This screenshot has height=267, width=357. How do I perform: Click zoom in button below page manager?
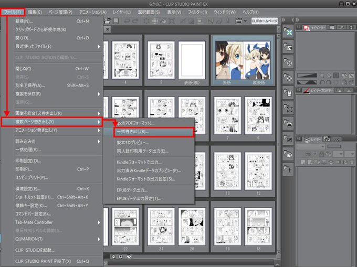point(120,257)
